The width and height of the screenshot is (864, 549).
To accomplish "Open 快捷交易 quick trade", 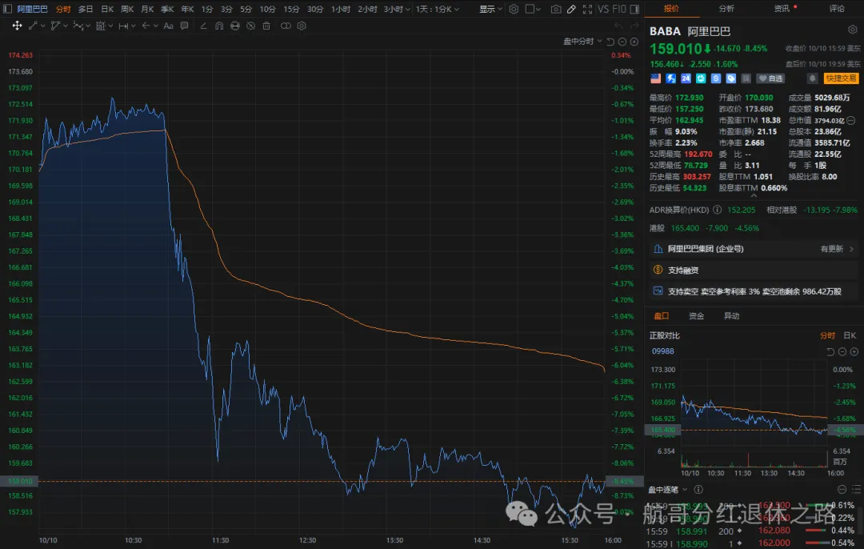I will [841, 78].
